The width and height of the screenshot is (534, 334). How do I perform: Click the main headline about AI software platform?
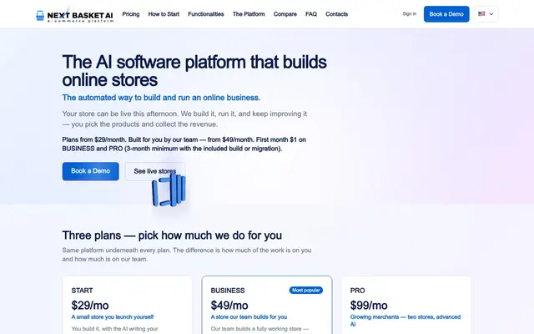click(x=194, y=71)
